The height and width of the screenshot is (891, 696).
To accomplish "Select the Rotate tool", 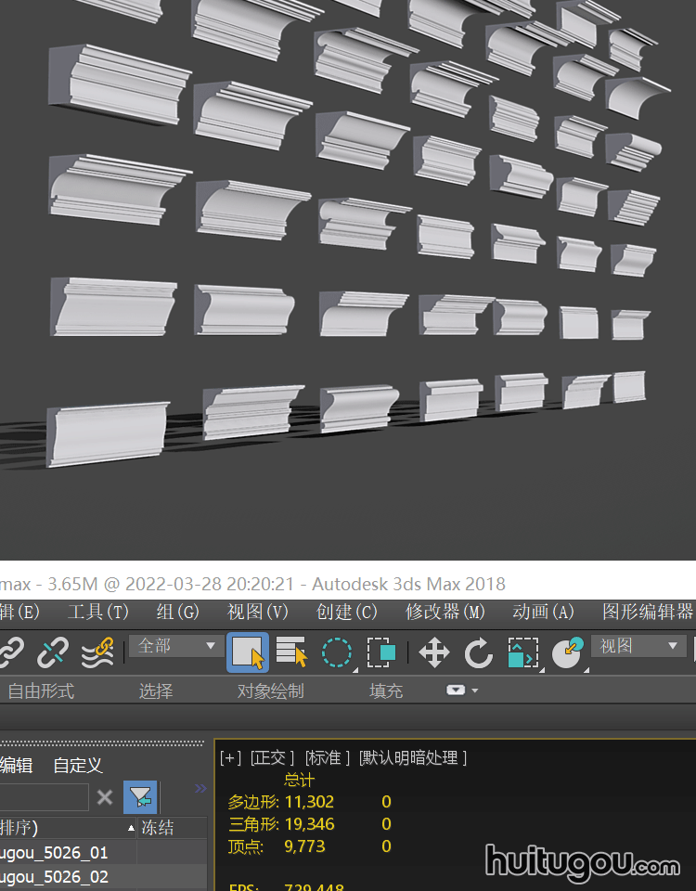I will pyautogui.click(x=479, y=652).
